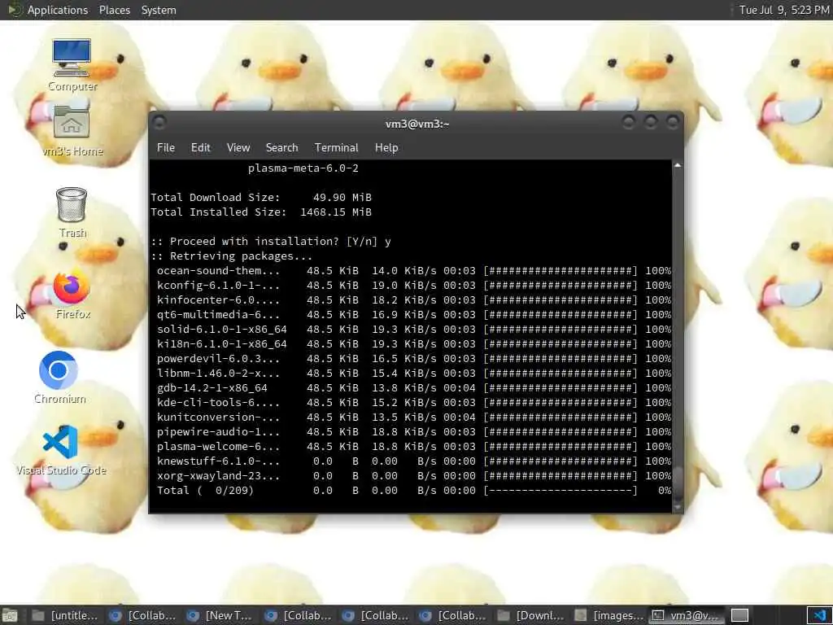The image size is (833, 625).
Task: Open the Terminal menu in menu bar
Action: tap(336, 148)
